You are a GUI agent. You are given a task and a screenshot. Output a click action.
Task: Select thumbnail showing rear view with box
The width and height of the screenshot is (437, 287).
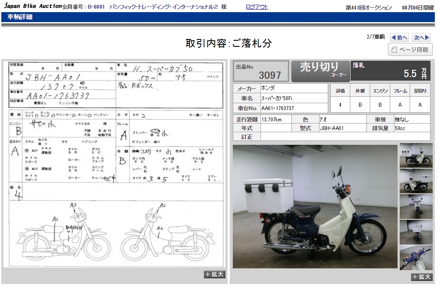click(x=416, y=232)
